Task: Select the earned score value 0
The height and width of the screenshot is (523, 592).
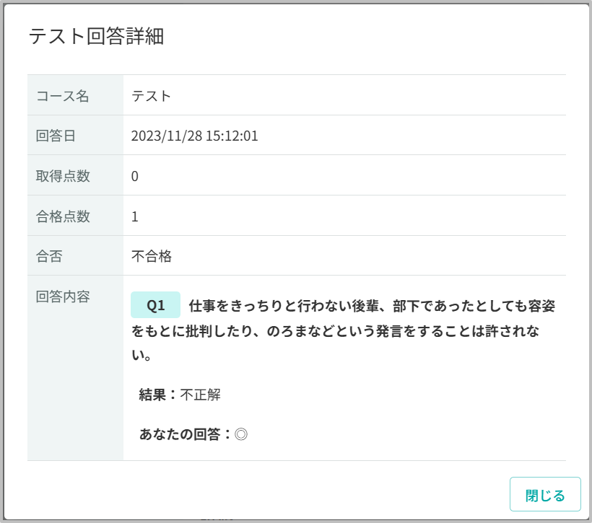Action: [135, 177]
